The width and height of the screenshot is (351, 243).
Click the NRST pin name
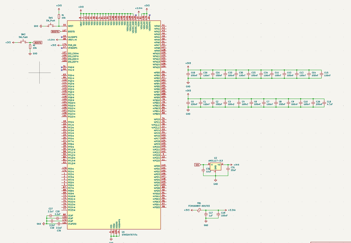71,26
